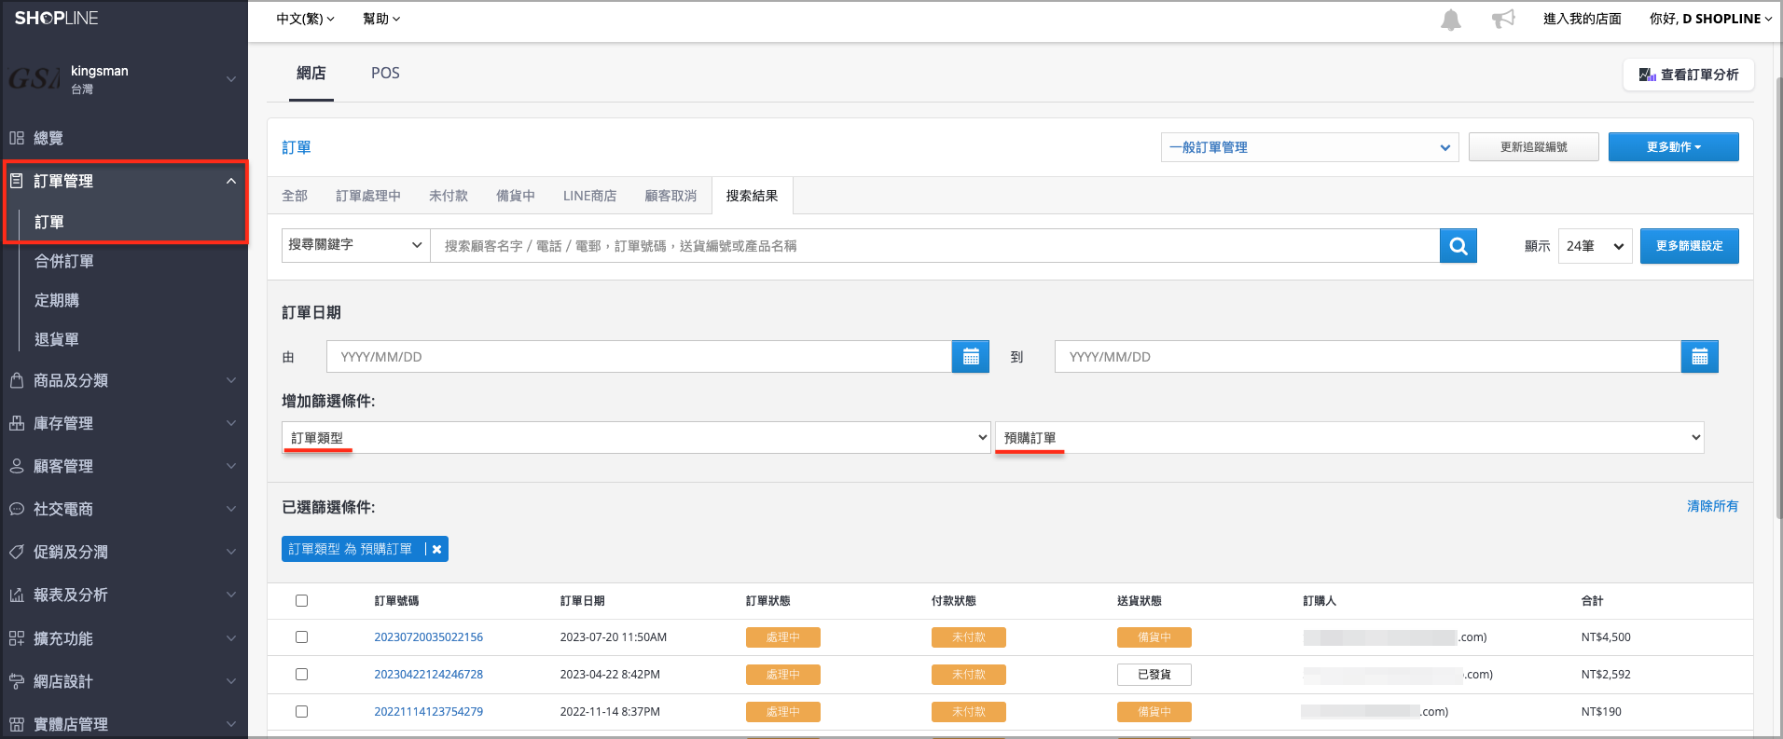Select 訂單 in the sidebar submenu
Viewport: 1783px width, 739px height.
pos(49,222)
